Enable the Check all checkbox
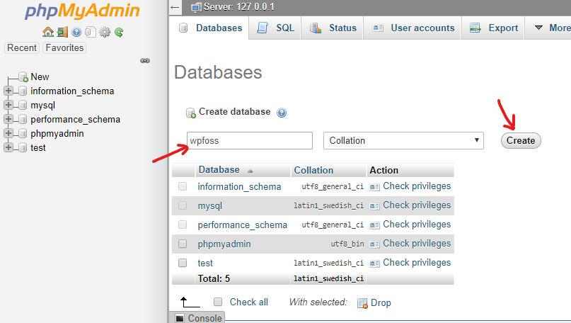The width and height of the screenshot is (571, 323). [218, 302]
